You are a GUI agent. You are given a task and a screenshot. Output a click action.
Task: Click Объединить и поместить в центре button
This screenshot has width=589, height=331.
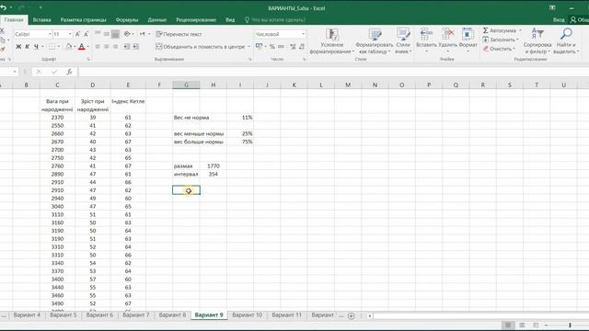[x=201, y=47]
